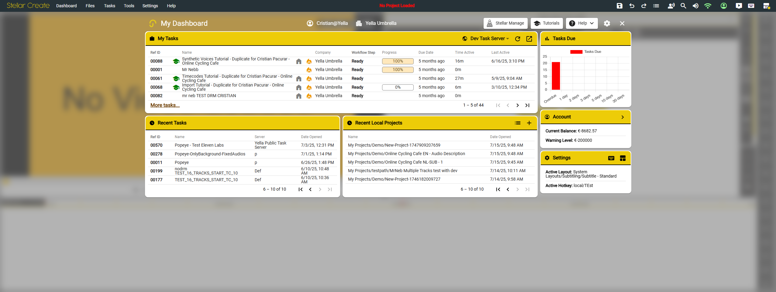
Task: Click the save icon in top toolbar
Action: coord(619,6)
